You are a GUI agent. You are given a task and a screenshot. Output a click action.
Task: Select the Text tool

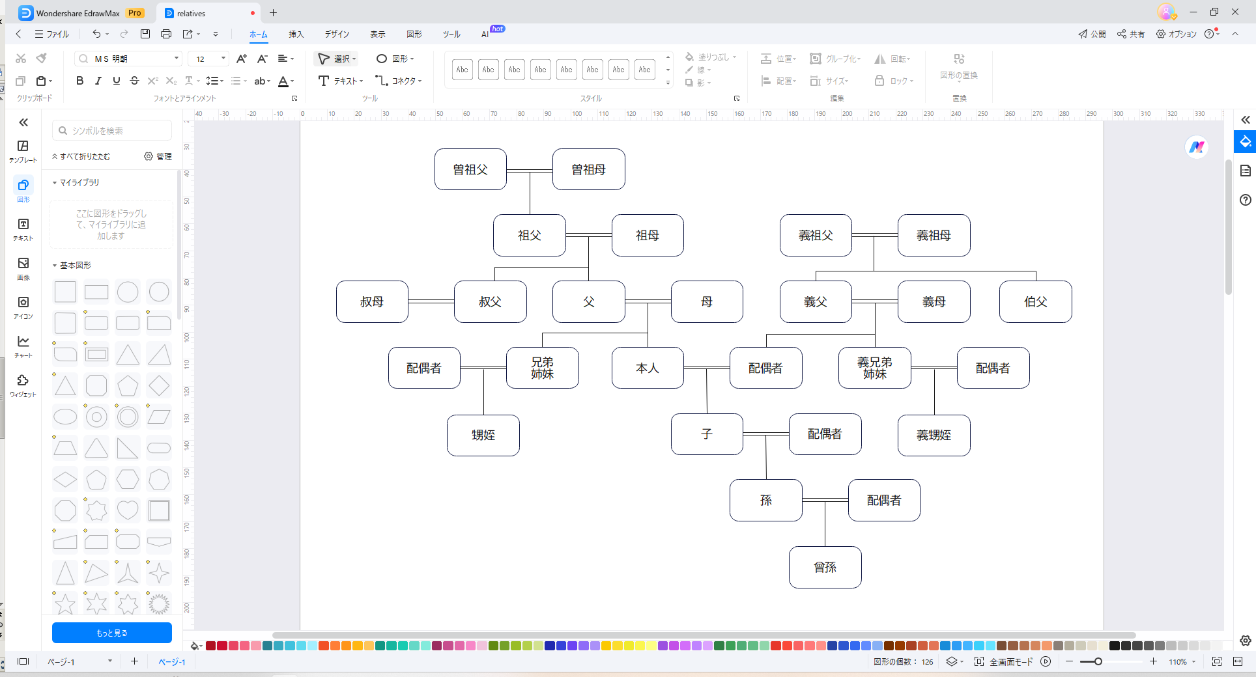tap(340, 81)
